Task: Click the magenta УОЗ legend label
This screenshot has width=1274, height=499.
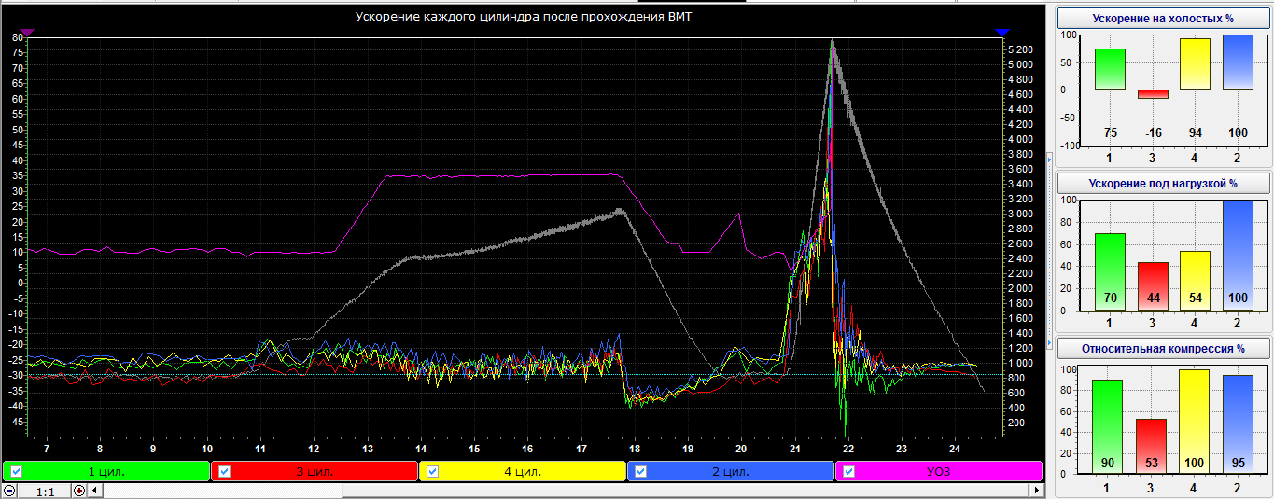Action: [939, 472]
